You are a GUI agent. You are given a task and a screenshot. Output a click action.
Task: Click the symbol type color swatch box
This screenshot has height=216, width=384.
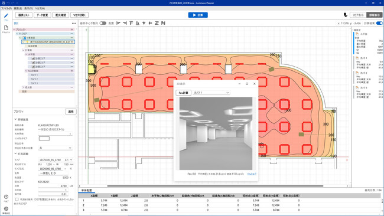[44, 139]
